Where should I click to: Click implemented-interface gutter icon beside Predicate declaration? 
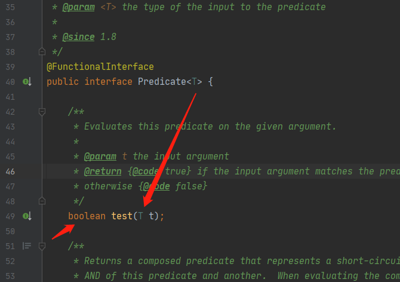[x=27, y=82]
